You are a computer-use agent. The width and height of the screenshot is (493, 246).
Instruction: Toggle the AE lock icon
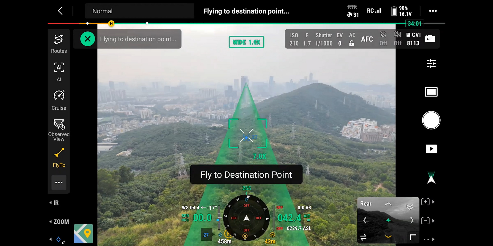[352, 43]
